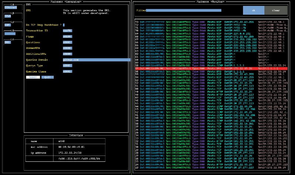Viewport: 295px width, 175px height.
Task: Select packet row 72 in the monitor
Action: (211, 25)
